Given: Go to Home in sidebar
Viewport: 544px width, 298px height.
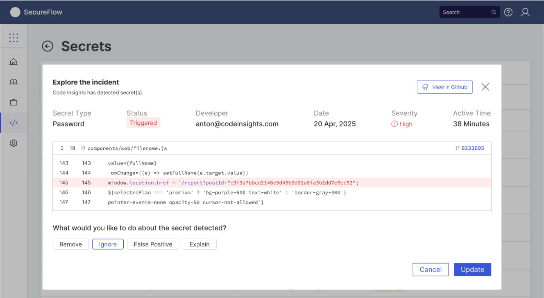Looking at the screenshot, I should tap(13, 62).
